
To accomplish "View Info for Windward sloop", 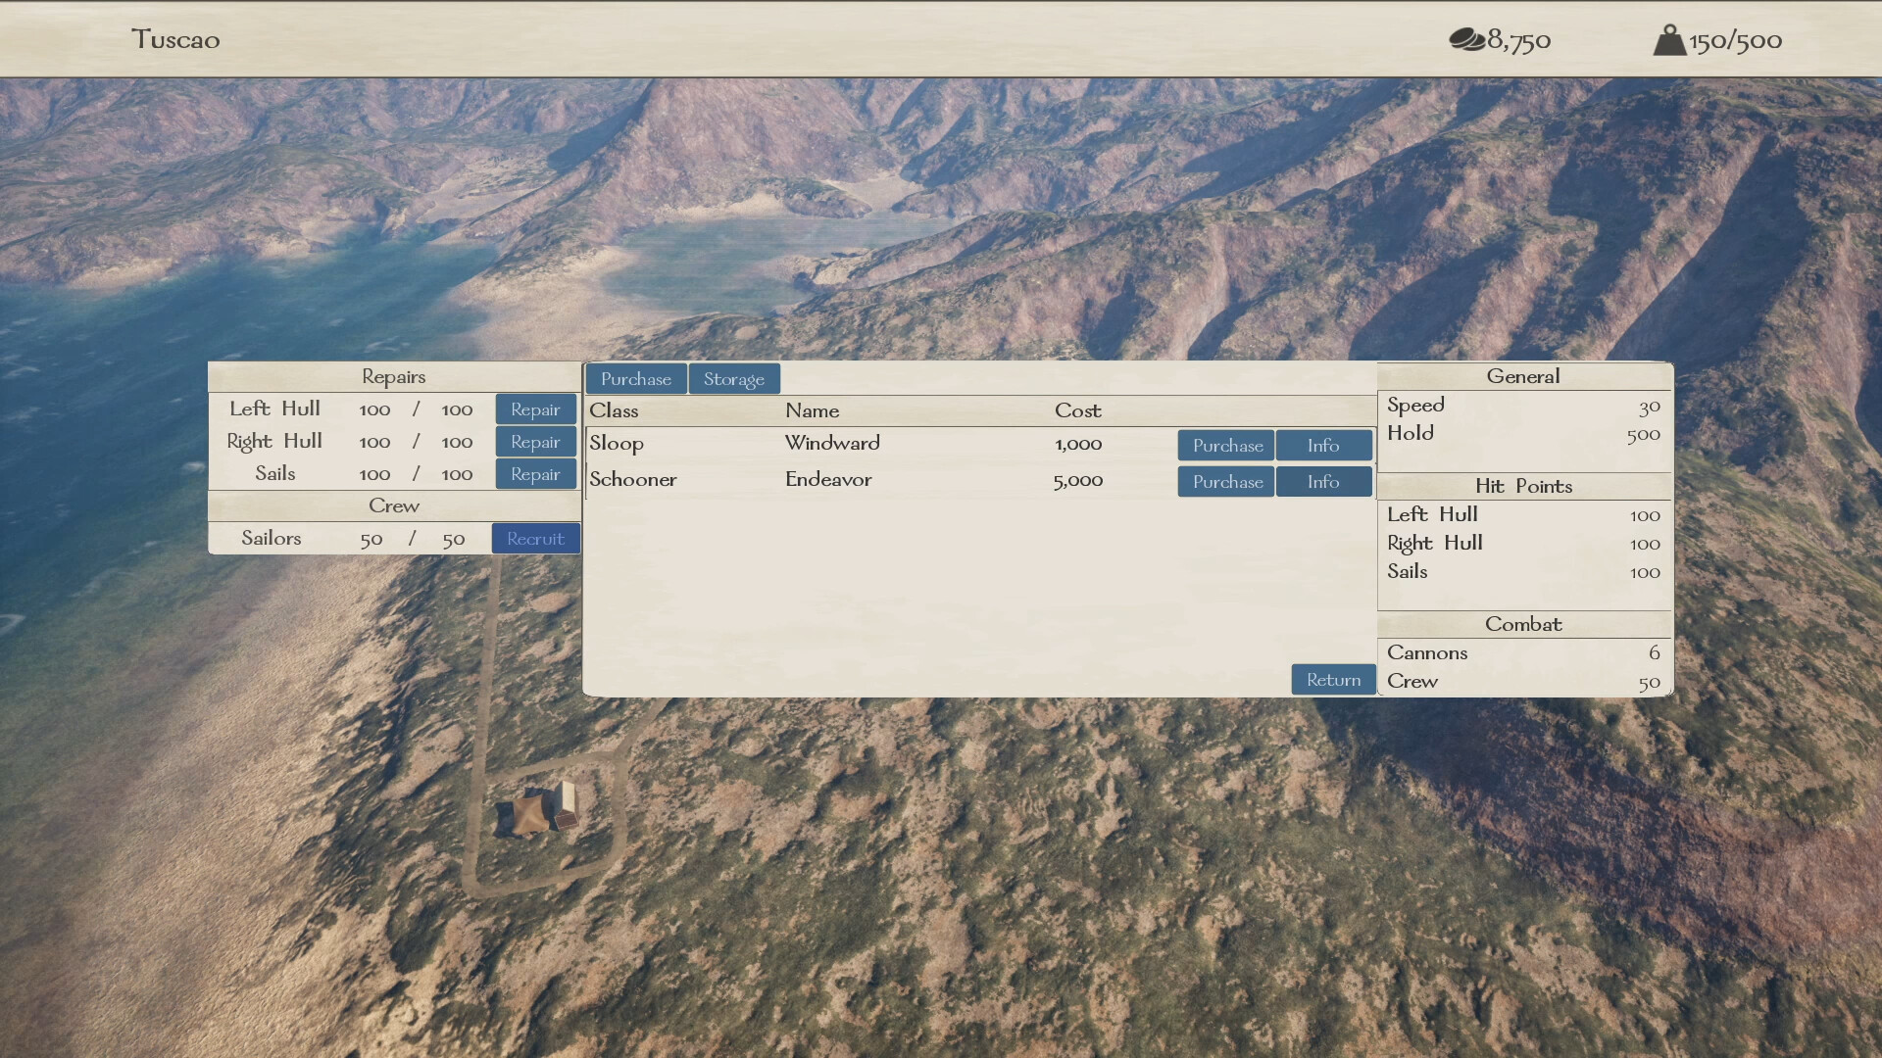I will coord(1322,446).
